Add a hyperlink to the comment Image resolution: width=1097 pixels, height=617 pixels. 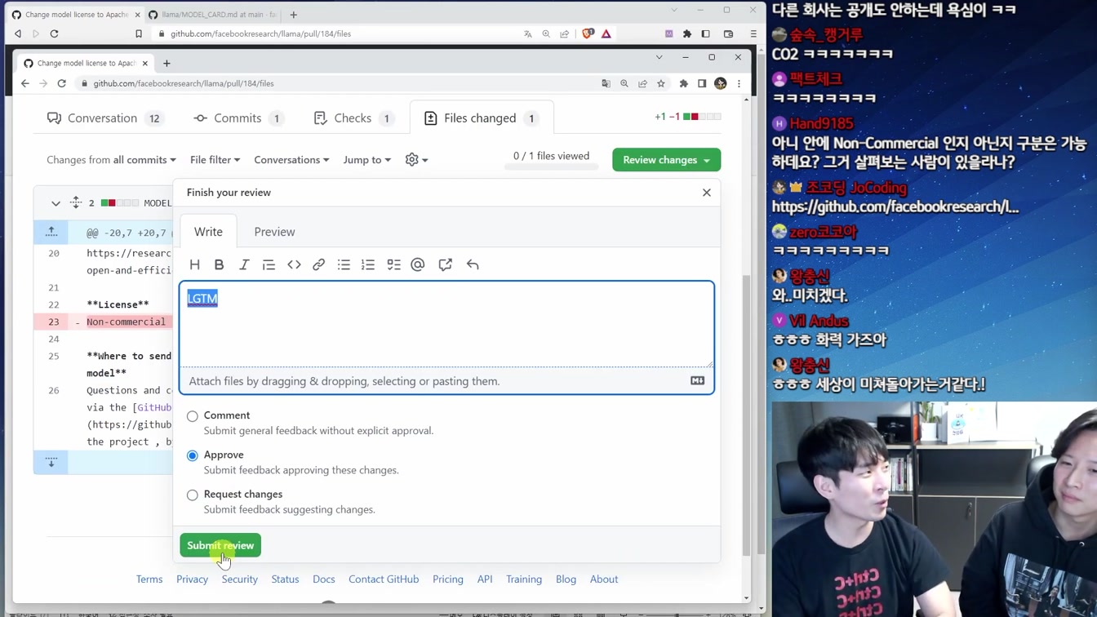pos(318,264)
